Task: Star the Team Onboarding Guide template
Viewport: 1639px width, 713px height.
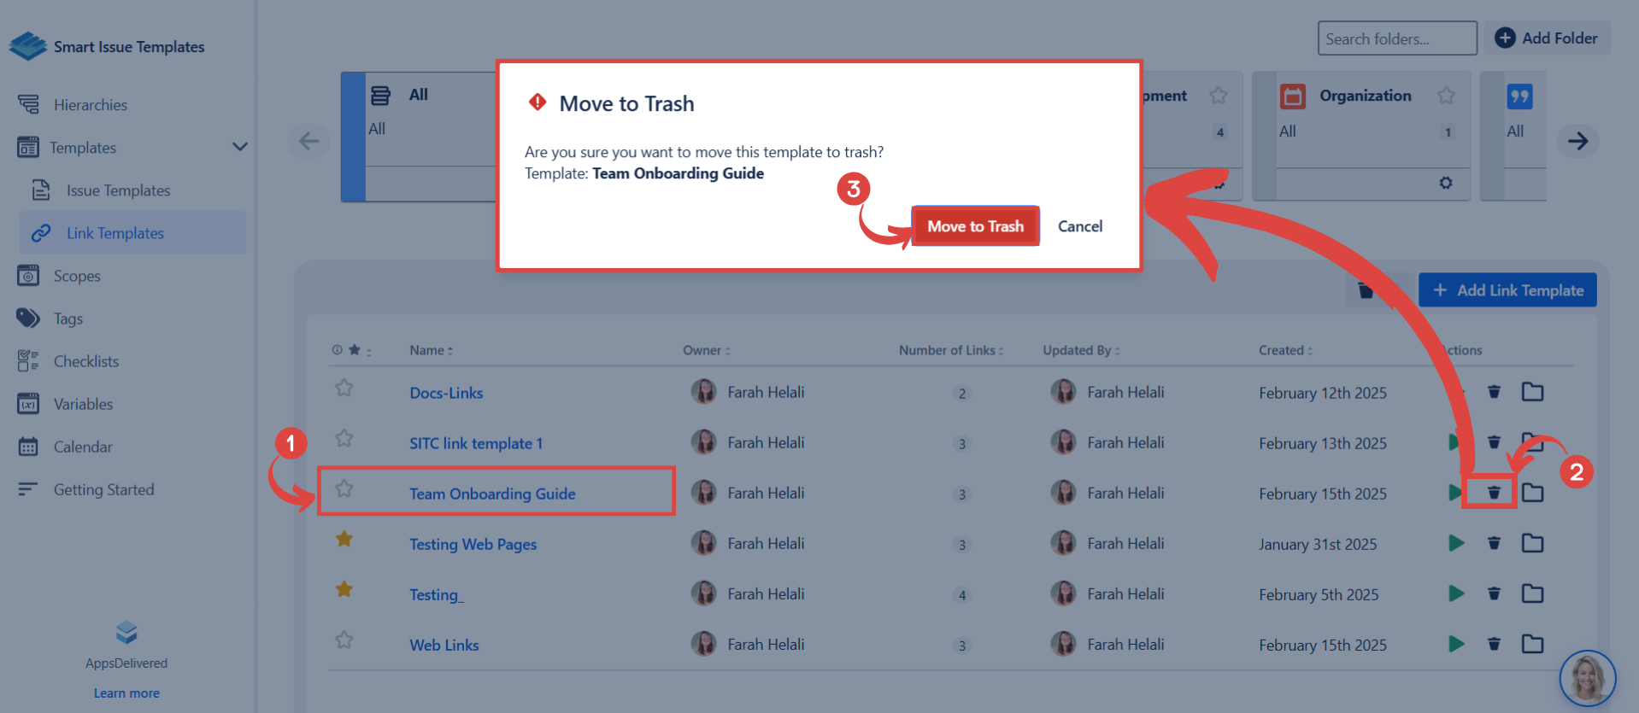Action: (x=344, y=489)
